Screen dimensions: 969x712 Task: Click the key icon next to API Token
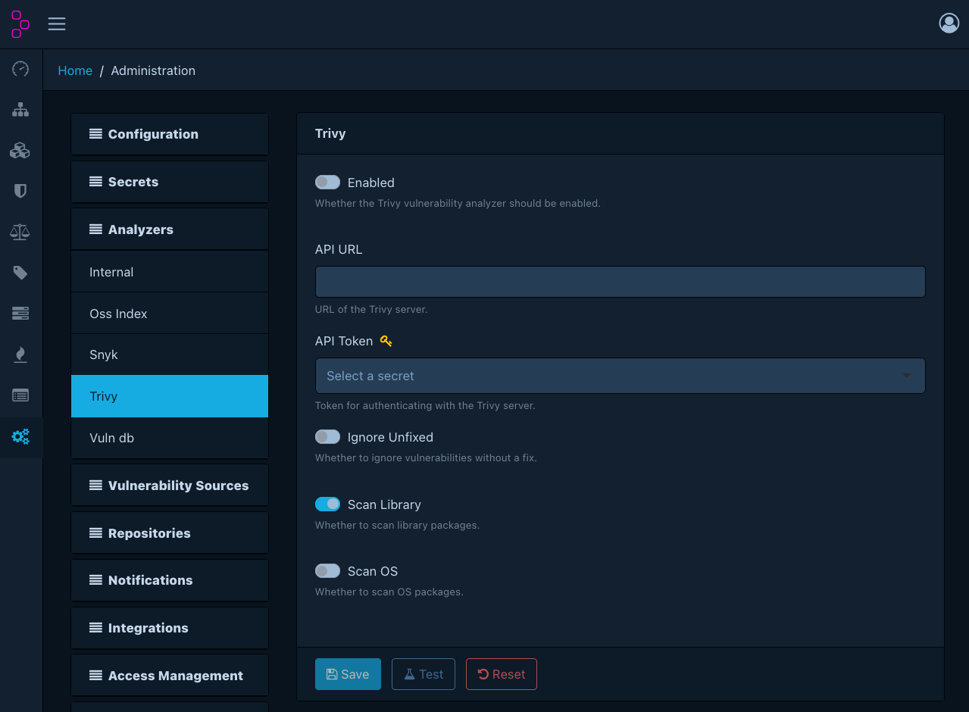(386, 341)
